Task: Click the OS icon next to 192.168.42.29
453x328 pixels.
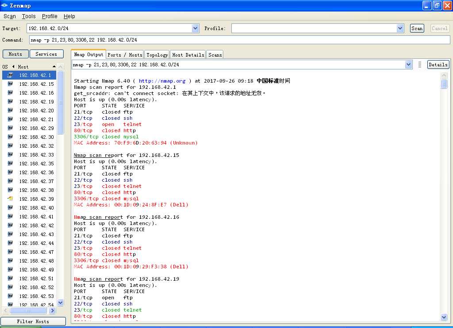Action: click(x=10, y=128)
